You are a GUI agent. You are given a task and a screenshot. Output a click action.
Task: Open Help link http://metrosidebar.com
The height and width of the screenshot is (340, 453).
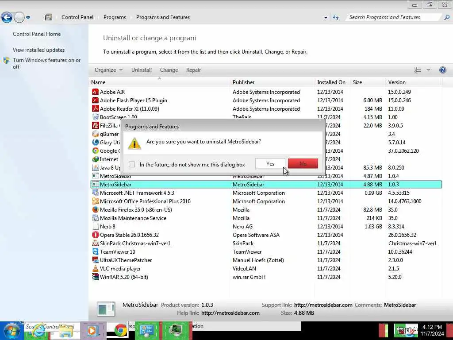(x=230, y=313)
